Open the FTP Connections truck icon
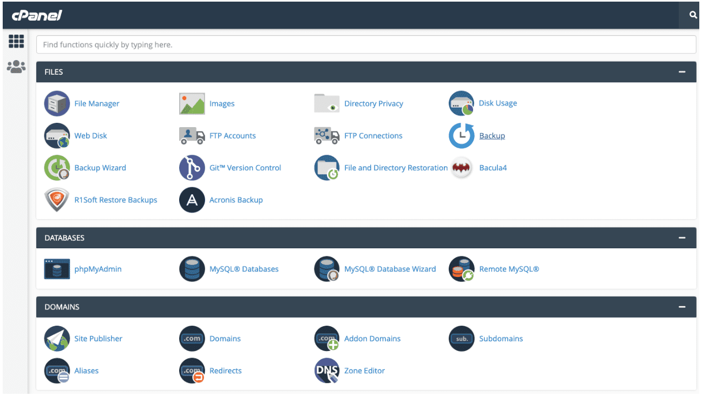Image resolution: width=702 pixels, height=396 pixels. coord(327,136)
